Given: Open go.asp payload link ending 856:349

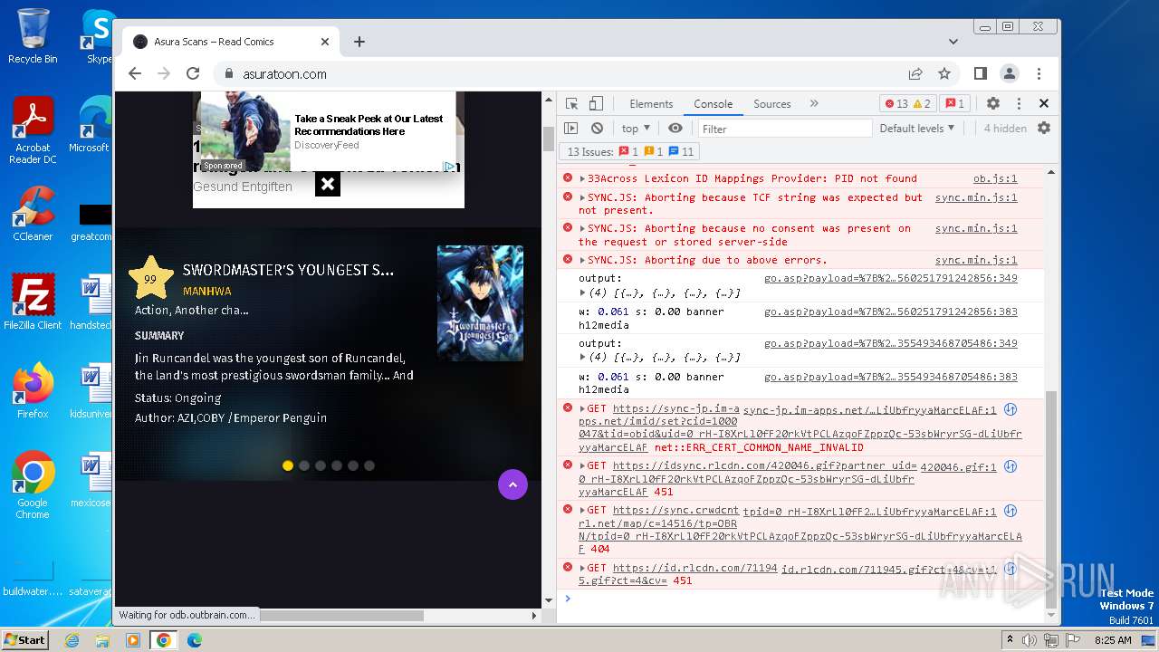Looking at the screenshot, I should [x=890, y=279].
